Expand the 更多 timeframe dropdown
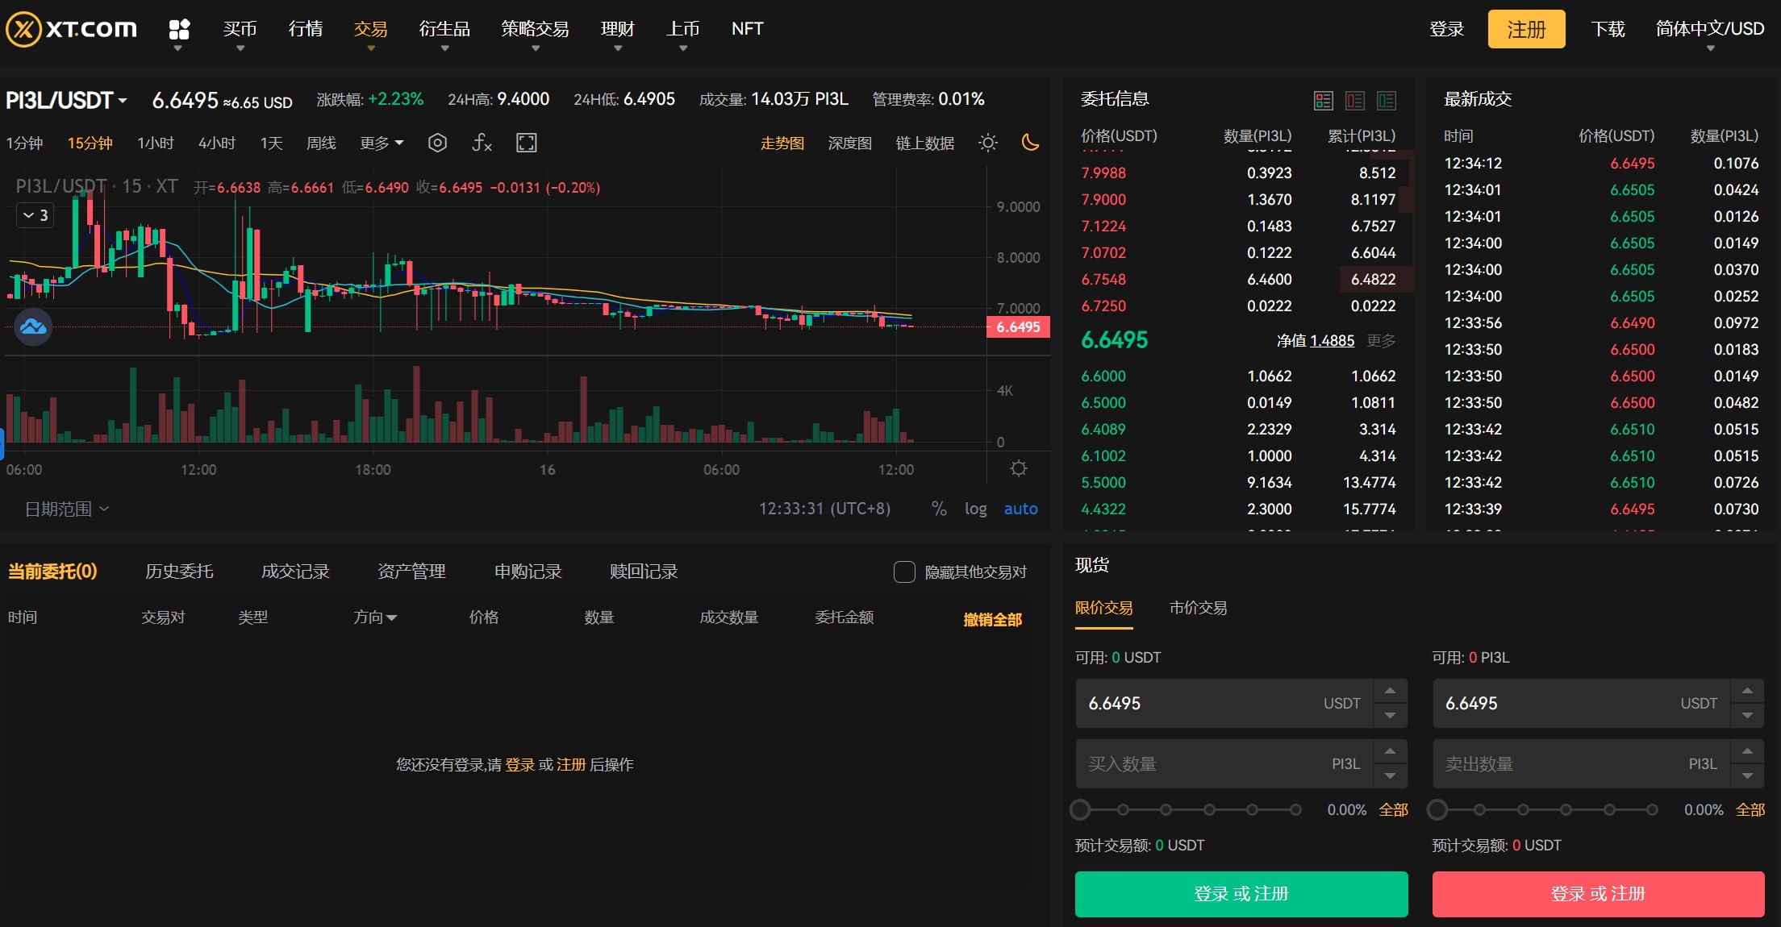Screen dimensions: 1781x927 380,143
